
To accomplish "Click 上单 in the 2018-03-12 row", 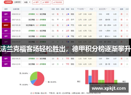I will click(68, 14).
